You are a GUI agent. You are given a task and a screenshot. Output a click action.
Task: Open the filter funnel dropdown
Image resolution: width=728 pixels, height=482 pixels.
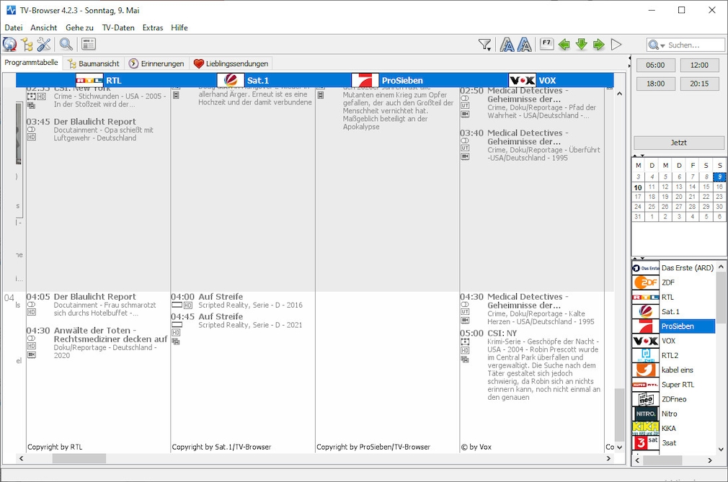(x=485, y=45)
